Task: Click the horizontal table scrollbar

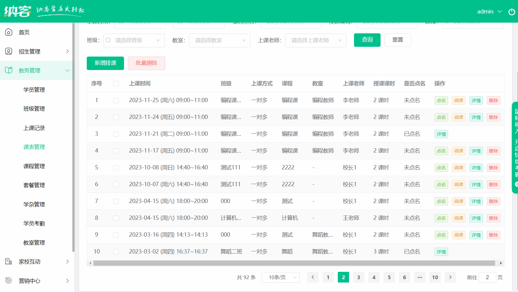Action: pos(294,263)
